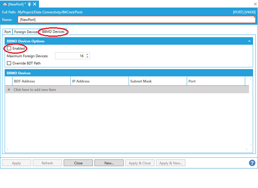Sort by BDT Address column header
The image size is (258, 188).
(41, 81)
